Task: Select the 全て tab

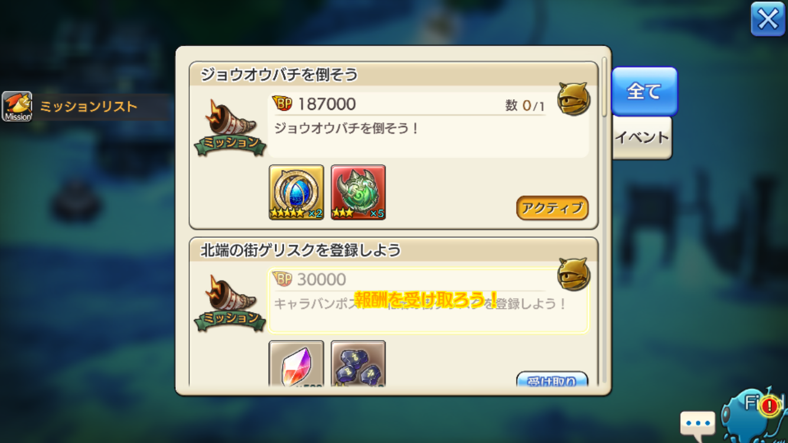Action: 644,91
